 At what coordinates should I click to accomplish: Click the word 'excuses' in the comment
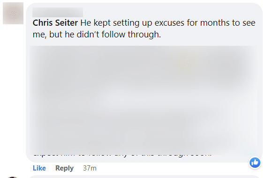click(x=169, y=23)
